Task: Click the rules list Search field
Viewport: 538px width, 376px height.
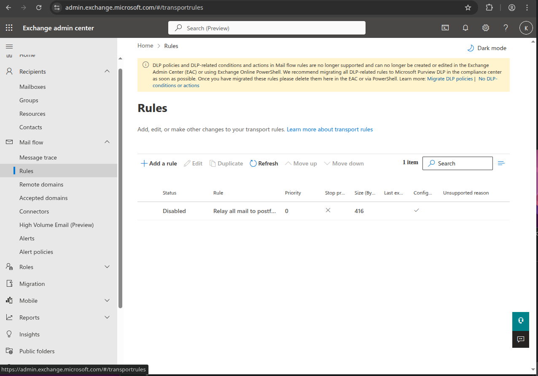Action: point(457,163)
